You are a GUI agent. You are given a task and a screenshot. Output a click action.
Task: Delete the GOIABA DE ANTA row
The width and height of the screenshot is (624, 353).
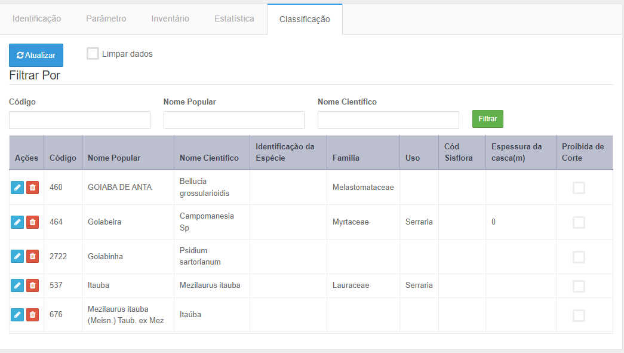pos(33,188)
